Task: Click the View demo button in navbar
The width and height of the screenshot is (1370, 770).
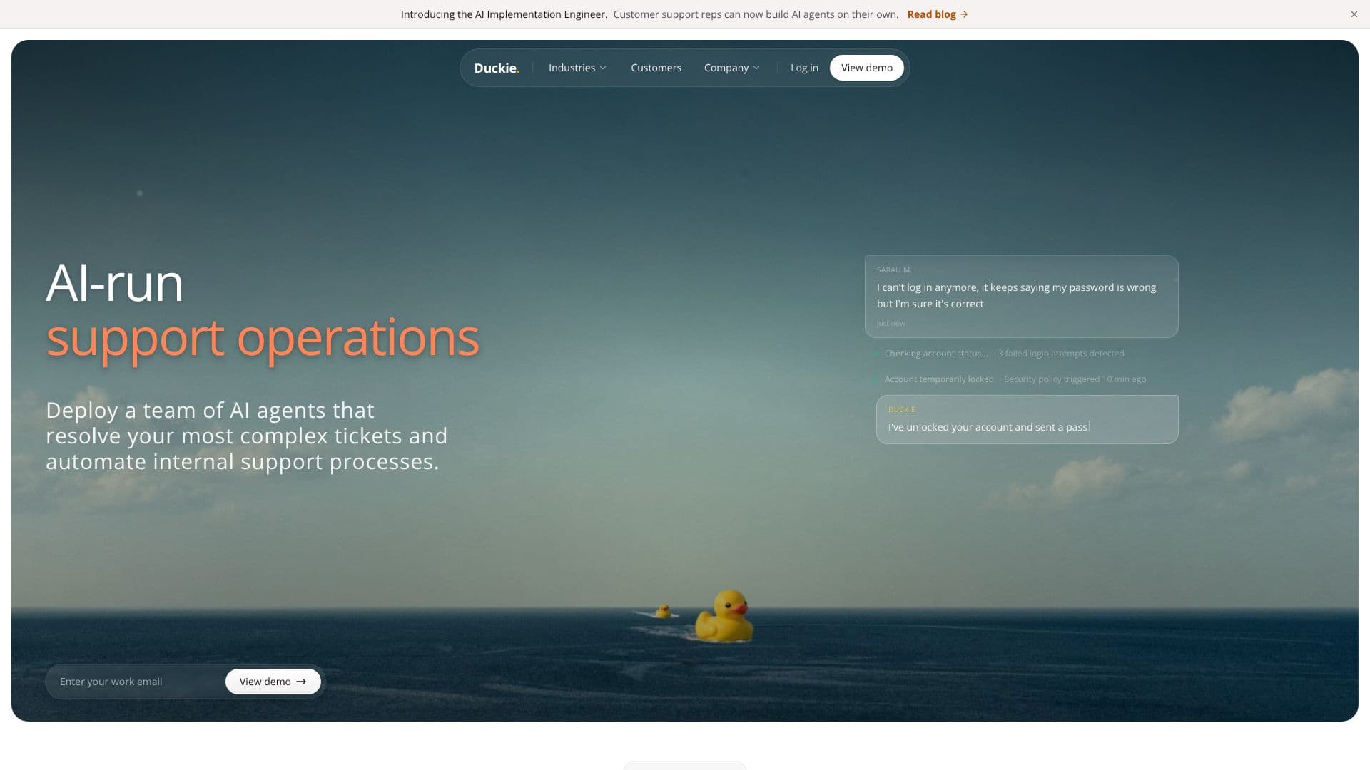Action: point(866,68)
